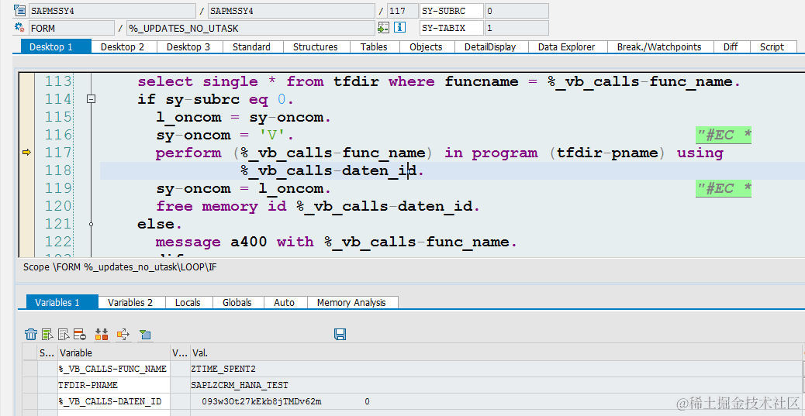Open the Break./Watchpoints tab
The height and width of the screenshot is (416, 805).
click(x=659, y=46)
